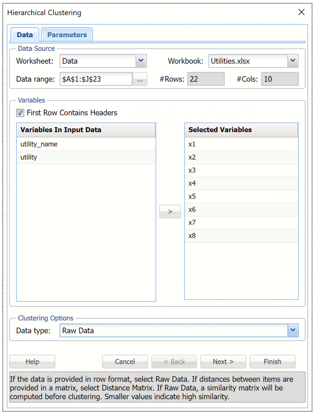Click the #Rows value field
Image resolution: width=314 pixels, height=413 pixels.
pos(206,79)
